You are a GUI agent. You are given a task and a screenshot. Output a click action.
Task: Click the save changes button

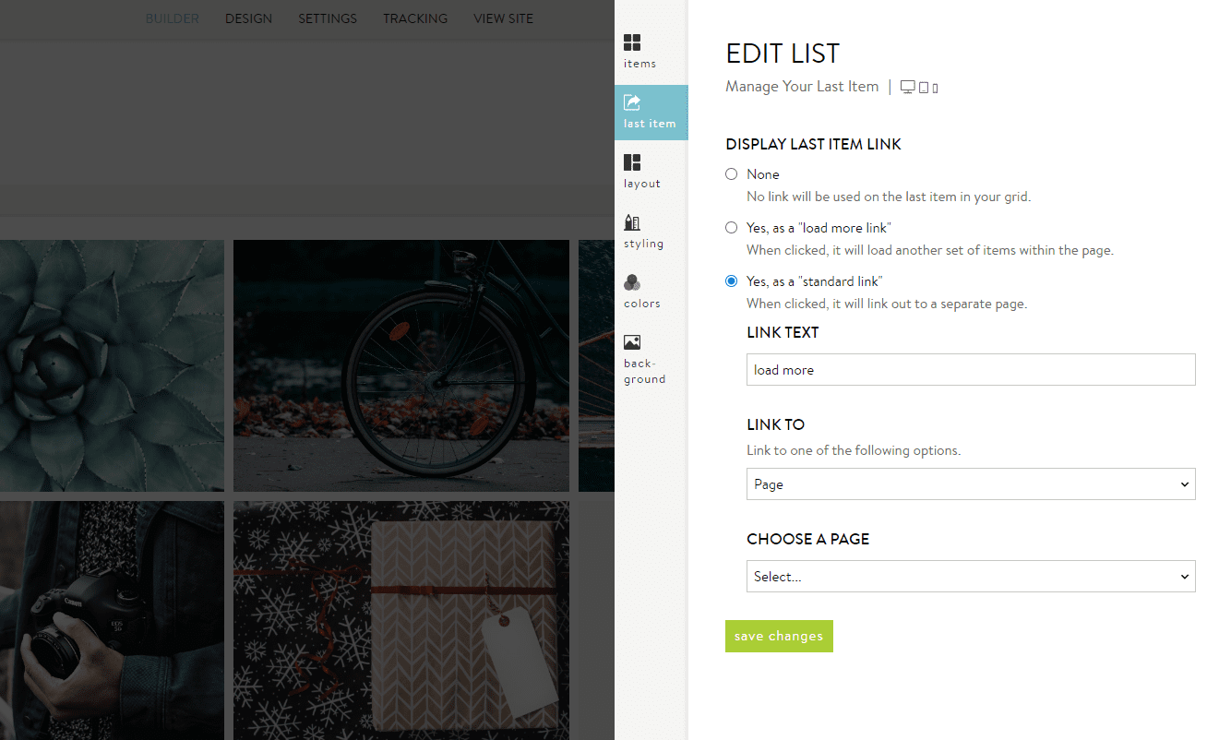coord(779,636)
